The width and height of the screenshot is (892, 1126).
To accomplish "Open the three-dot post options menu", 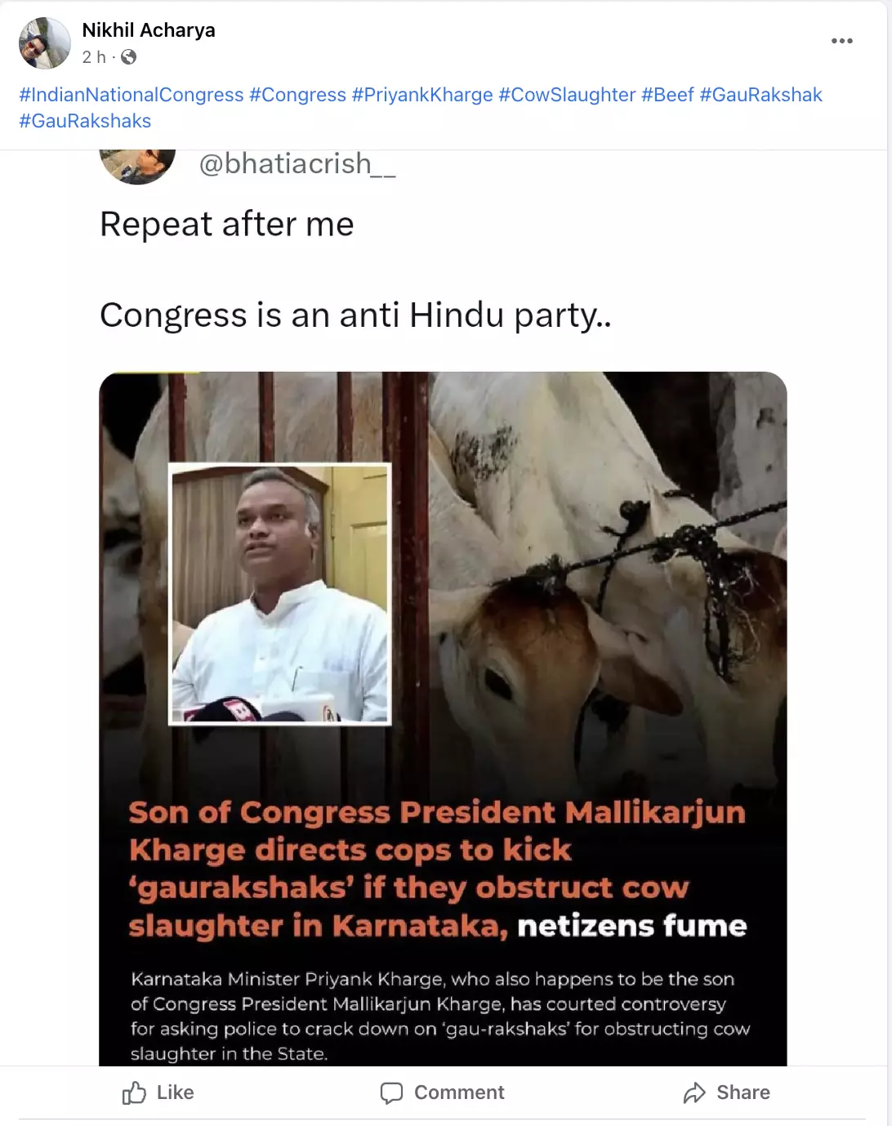I will point(841,41).
